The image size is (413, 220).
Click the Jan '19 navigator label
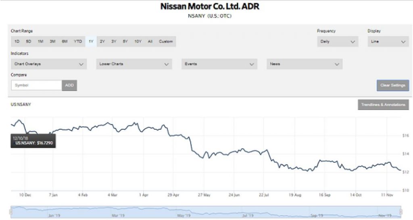point(54,216)
